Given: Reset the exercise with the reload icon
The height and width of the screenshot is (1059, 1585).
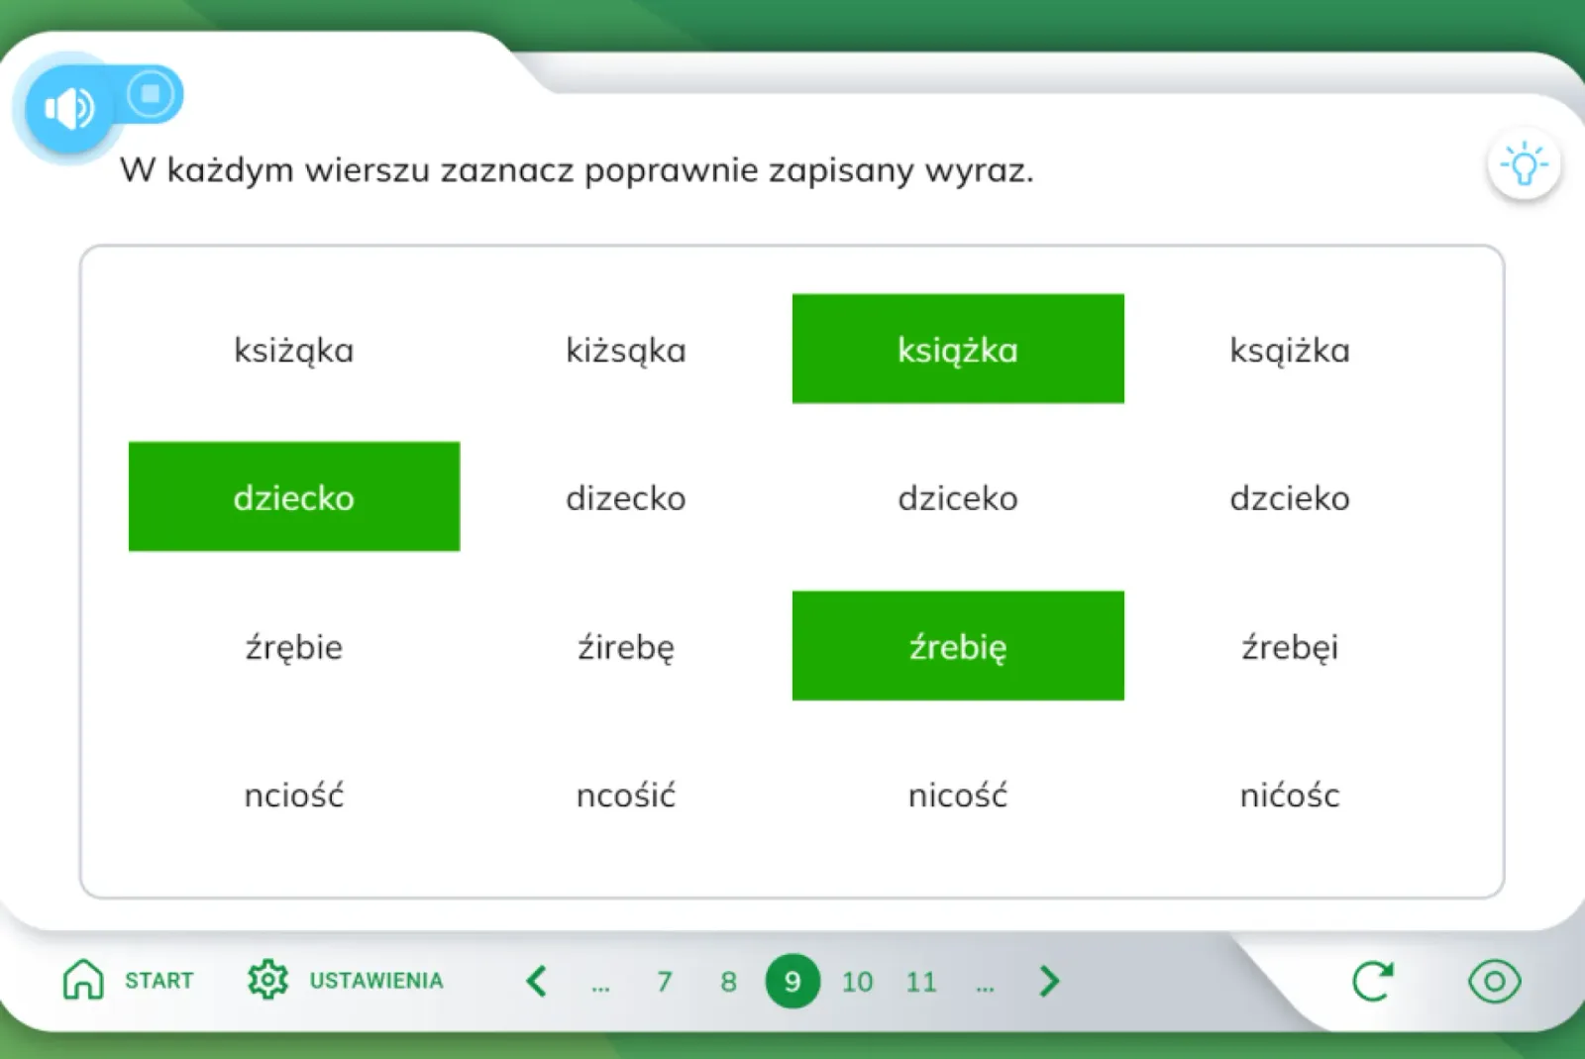Looking at the screenshot, I should coord(1373,981).
